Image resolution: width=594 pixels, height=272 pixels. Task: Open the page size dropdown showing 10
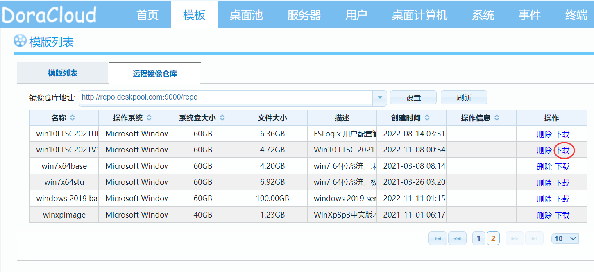point(565,238)
